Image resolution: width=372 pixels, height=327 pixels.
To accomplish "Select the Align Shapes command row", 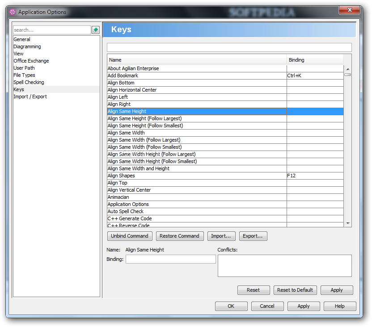I will tap(225, 176).
